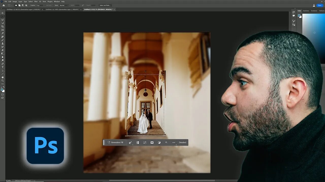Choose Intersect with selection mode

(x=26, y=5)
